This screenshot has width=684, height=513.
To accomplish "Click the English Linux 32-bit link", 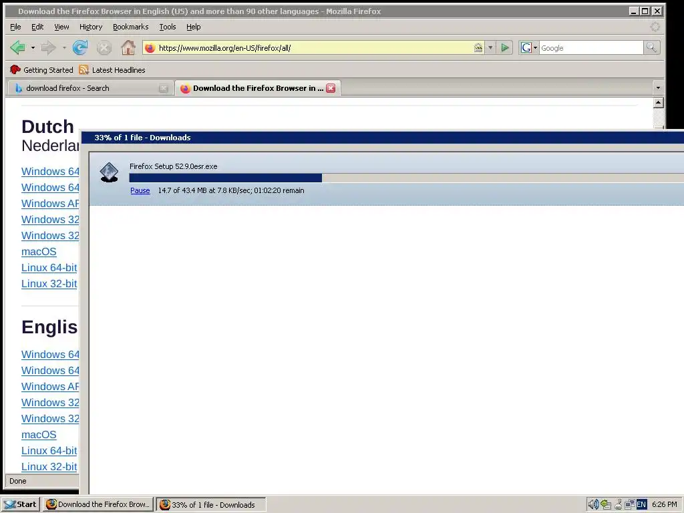I will (x=49, y=467).
